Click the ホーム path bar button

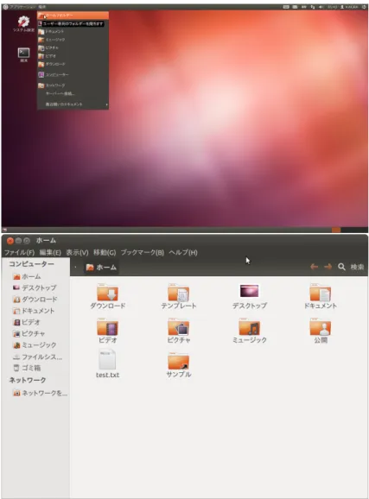pyautogui.click(x=101, y=268)
